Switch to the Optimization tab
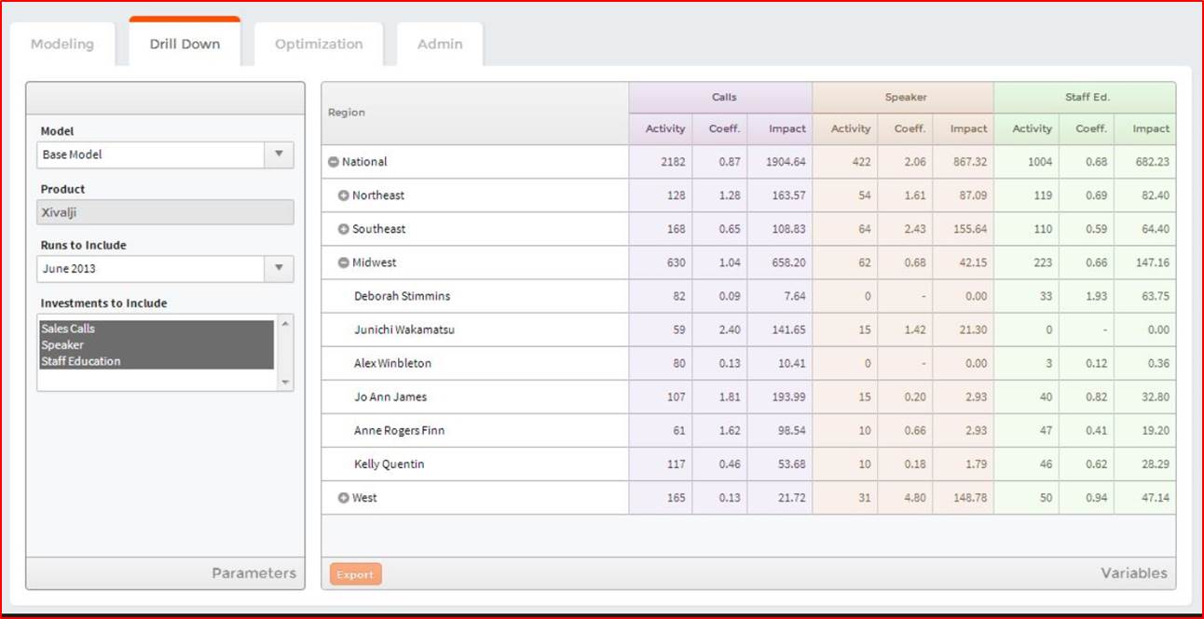This screenshot has height=619, width=1204. pos(318,43)
